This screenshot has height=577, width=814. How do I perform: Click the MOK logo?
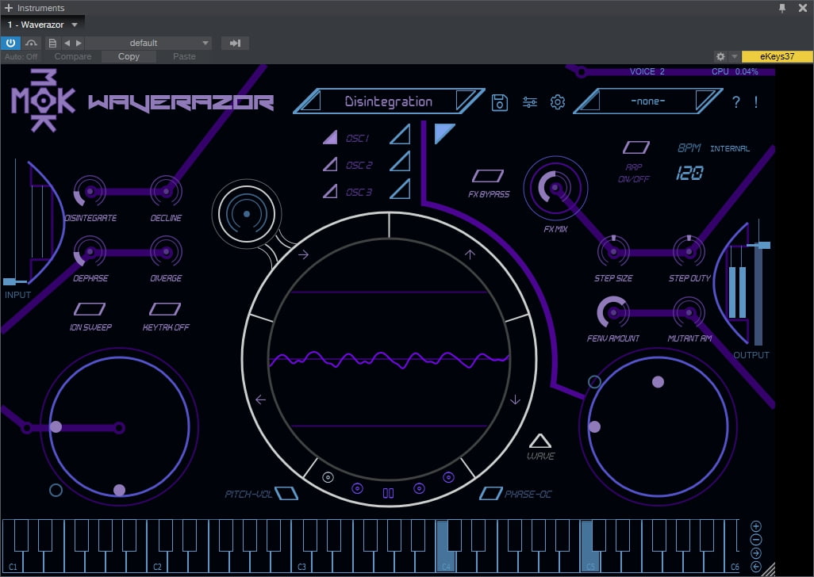pyautogui.click(x=44, y=100)
